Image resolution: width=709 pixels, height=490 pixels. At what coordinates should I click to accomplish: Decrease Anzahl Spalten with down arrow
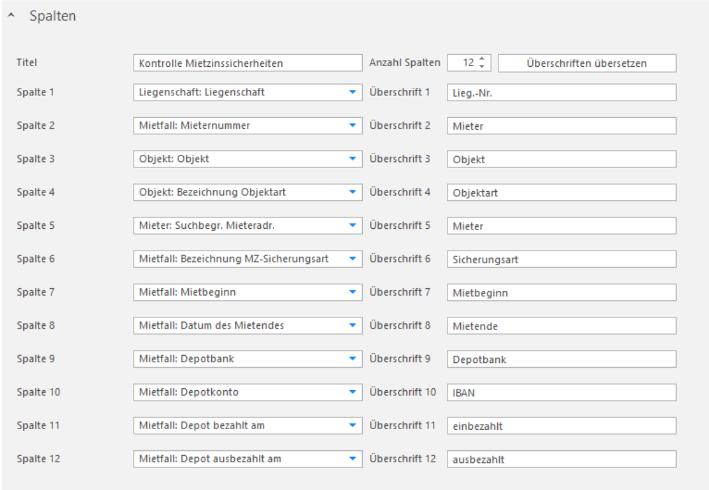(x=482, y=66)
